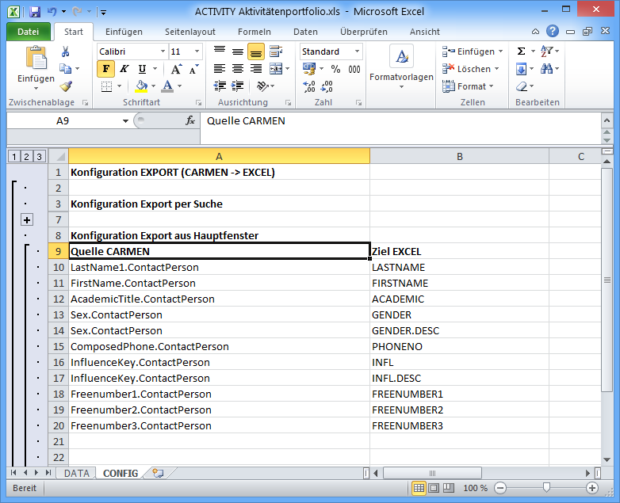Toggle bold F formatting button

[105, 69]
